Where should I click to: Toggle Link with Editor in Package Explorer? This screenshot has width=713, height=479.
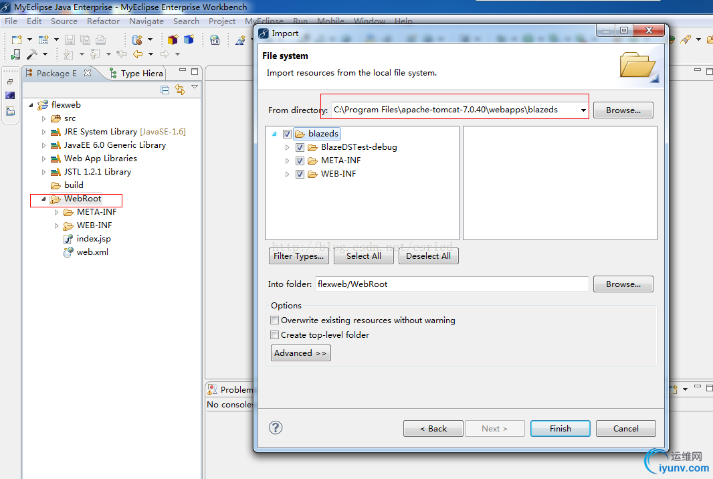pos(180,90)
